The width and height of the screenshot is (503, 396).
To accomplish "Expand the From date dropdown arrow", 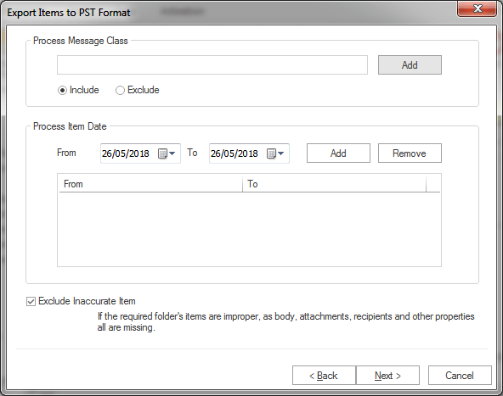I will 172,153.
